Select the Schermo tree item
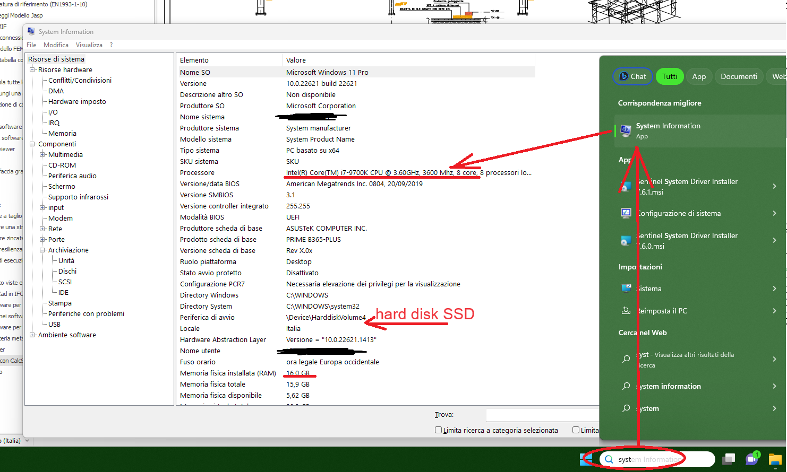The image size is (787, 472). (62, 187)
